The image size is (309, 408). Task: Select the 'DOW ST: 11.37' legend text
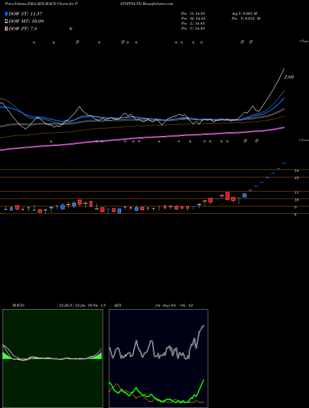point(25,14)
